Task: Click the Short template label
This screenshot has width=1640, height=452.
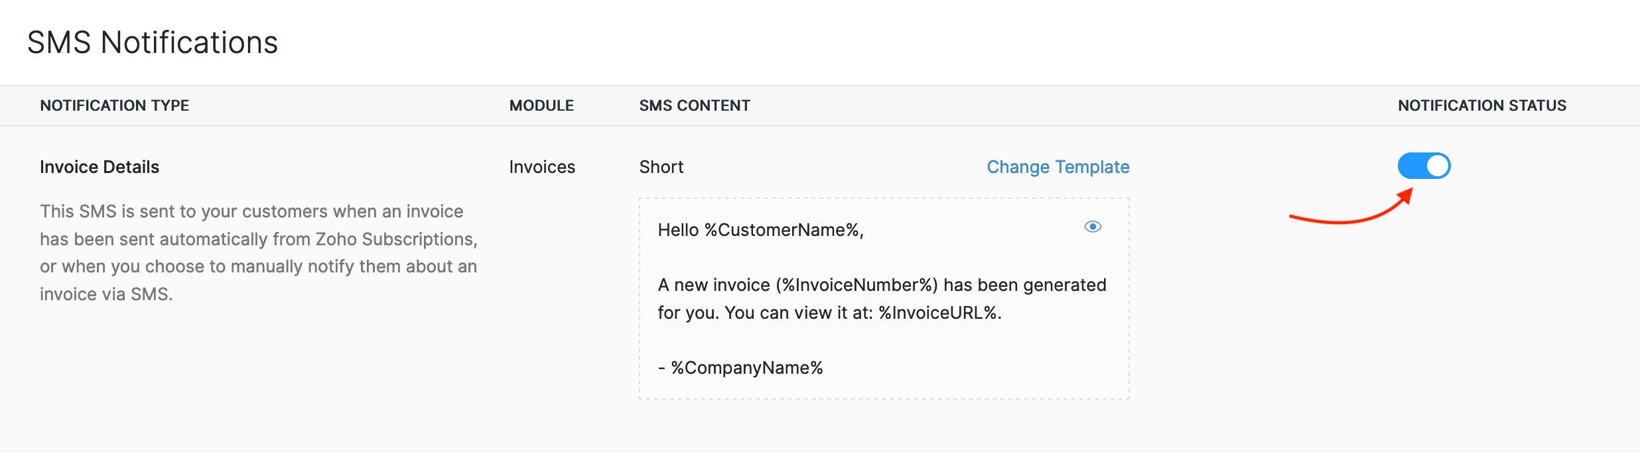Action: click(x=660, y=166)
